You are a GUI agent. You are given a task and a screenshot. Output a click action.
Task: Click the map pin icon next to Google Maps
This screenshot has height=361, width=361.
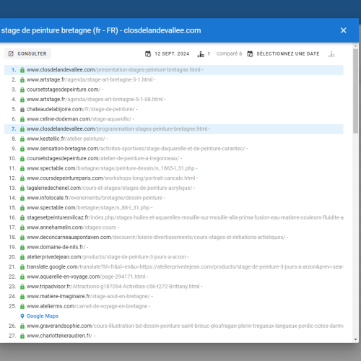22,316
